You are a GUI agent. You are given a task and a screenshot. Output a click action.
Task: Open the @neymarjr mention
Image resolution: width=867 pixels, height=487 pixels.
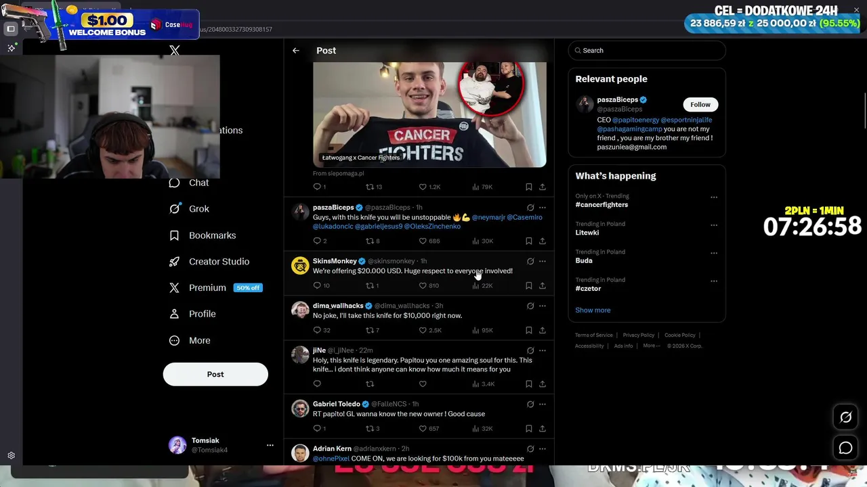point(488,217)
